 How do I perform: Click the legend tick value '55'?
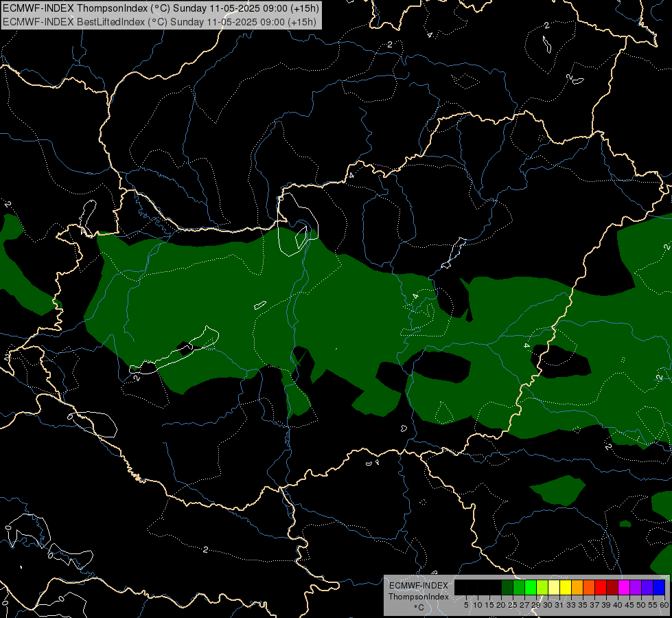pyautogui.click(x=653, y=605)
